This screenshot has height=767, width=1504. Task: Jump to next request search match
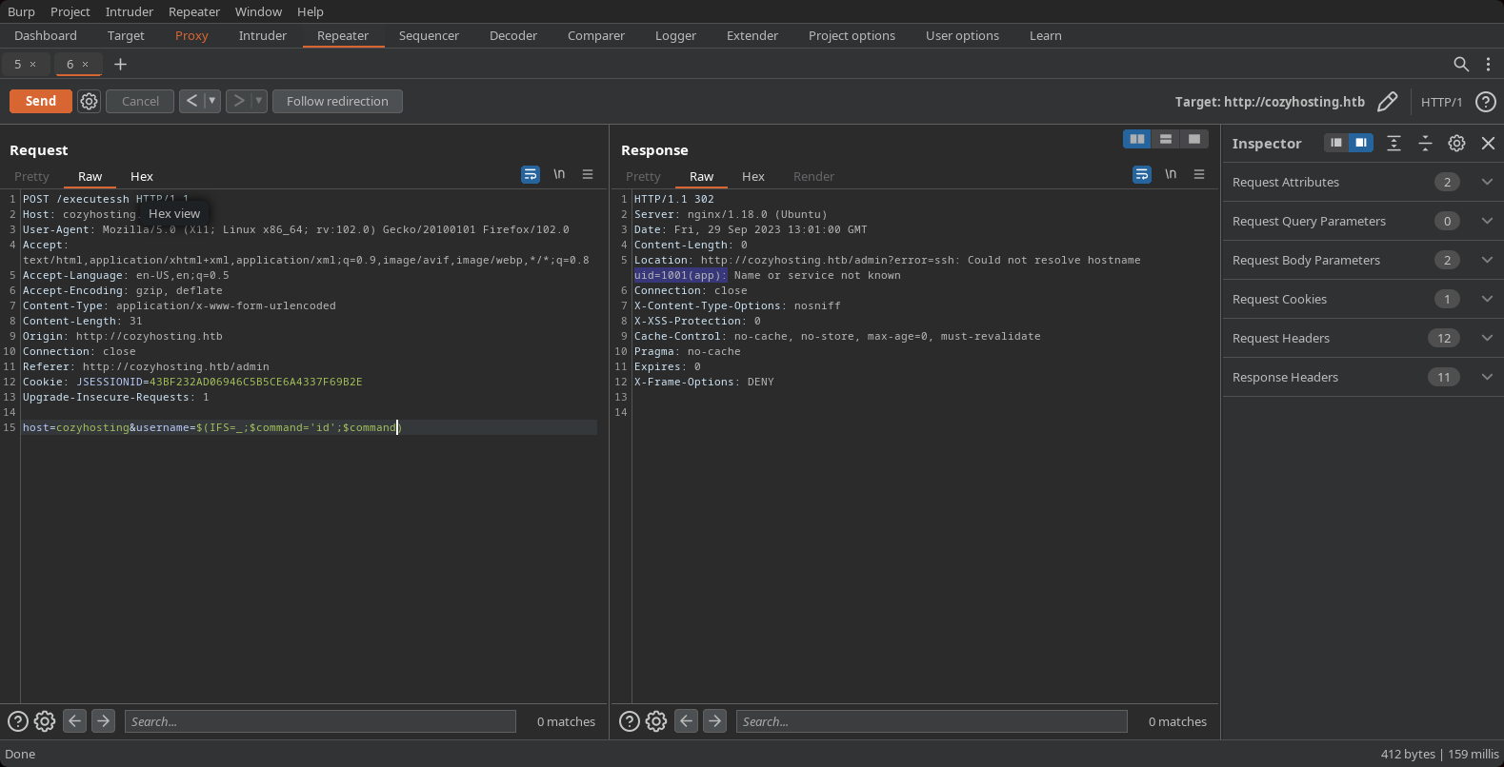click(104, 721)
